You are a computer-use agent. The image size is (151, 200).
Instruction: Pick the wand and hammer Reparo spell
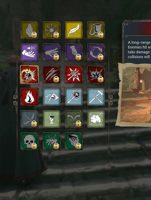(96, 97)
